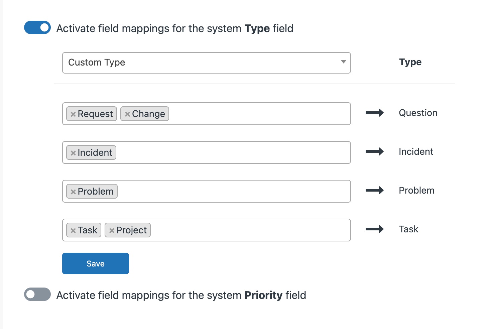Image resolution: width=492 pixels, height=329 pixels.
Task: Click the arrow icon pointing to Question
Action: (375, 113)
